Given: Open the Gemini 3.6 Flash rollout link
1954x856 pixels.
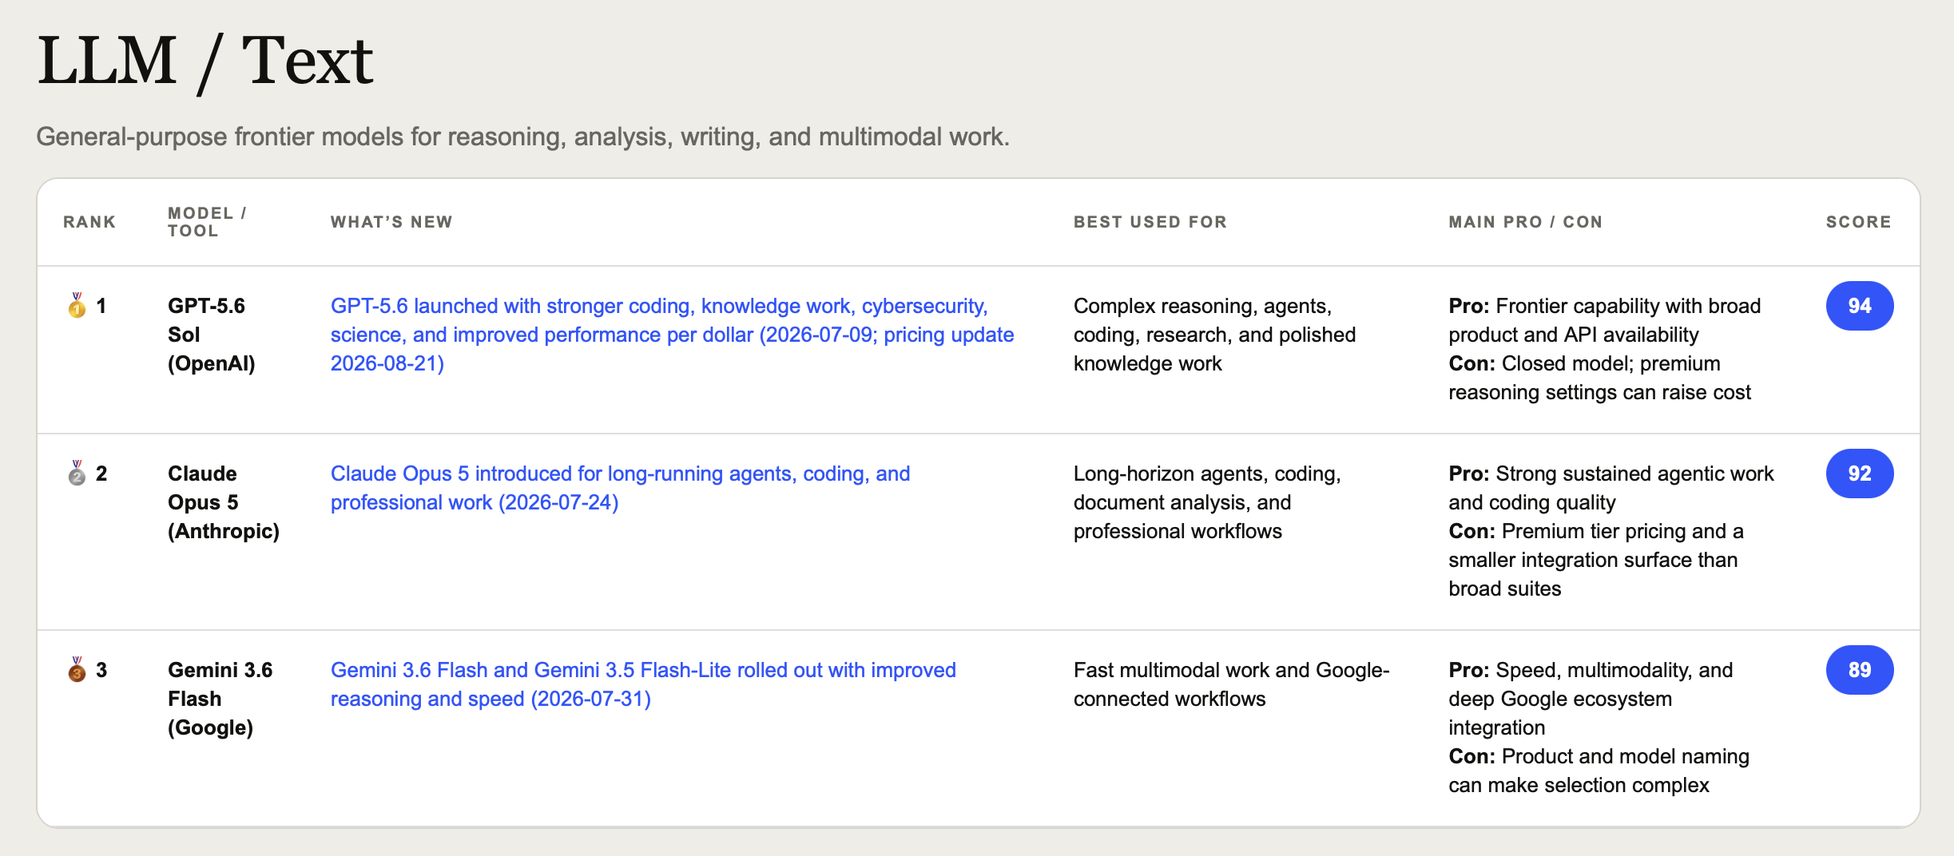Looking at the screenshot, I should (643, 684).
